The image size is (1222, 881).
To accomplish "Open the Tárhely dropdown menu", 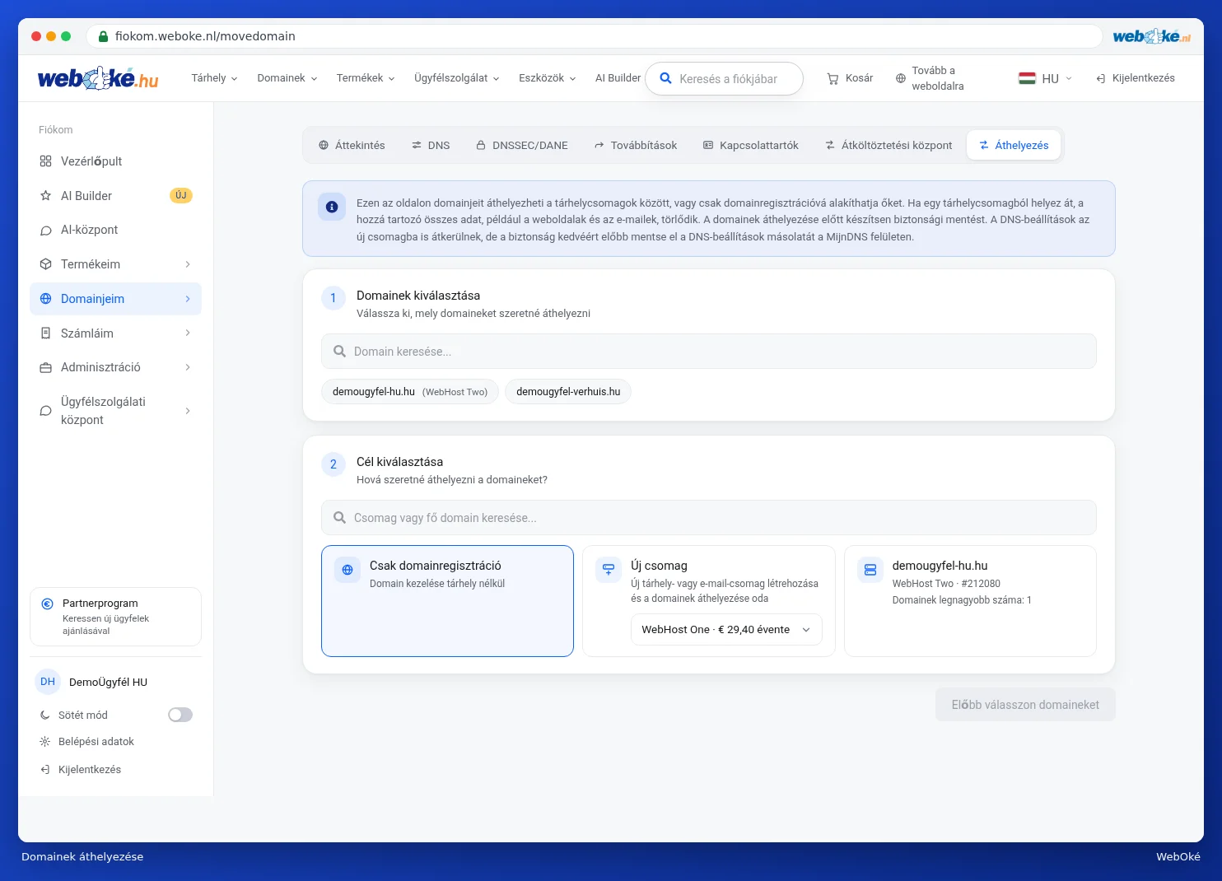I will coord(214,78).
